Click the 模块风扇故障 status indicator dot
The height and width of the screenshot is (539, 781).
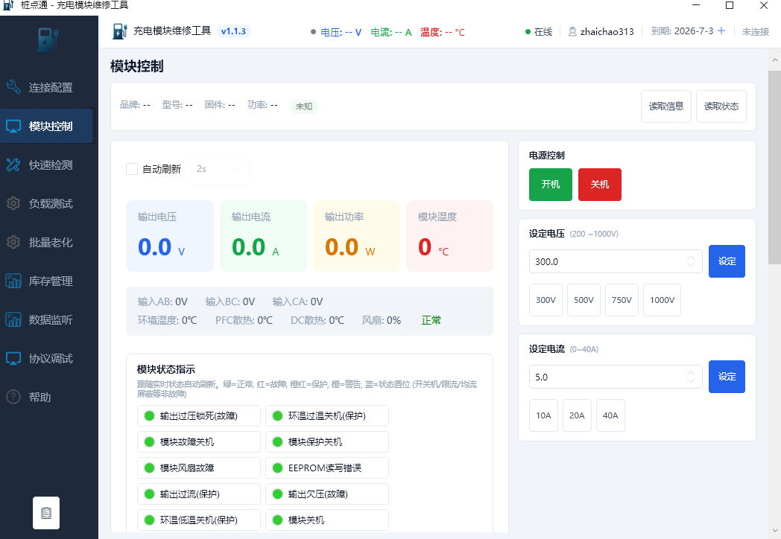click(149, 468)
